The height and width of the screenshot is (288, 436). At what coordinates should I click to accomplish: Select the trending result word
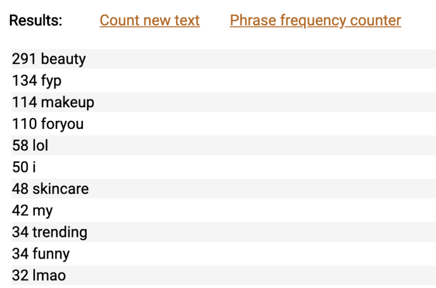(59, 232)
